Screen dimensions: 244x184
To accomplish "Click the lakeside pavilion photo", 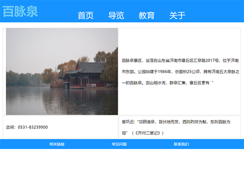I will [62, 72].
